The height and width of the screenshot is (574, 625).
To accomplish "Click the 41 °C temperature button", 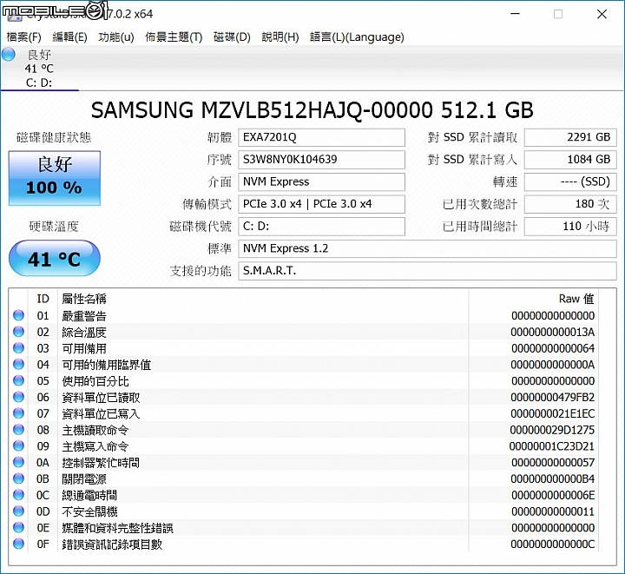I will [55, 258].
